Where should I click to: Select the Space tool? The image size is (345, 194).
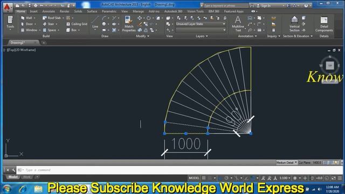pos(50,30)
